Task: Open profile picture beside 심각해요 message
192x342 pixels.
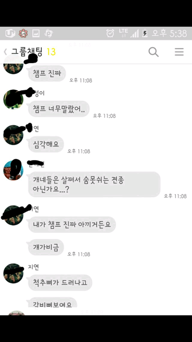Action: tap(13, 135)
